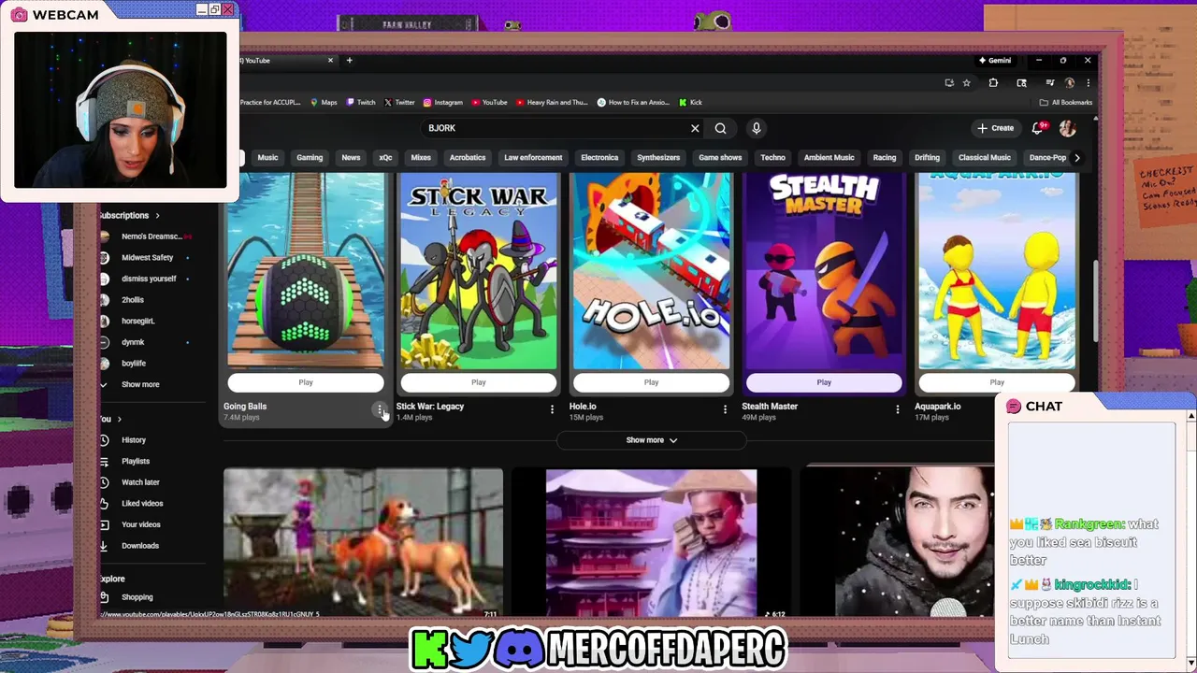The width and height of the screenshot is (1197, 673).
Task: Select the News category chip
Action: point(351,158)
